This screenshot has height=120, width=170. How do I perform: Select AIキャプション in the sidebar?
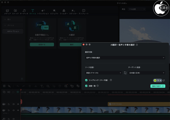tap(13, 31)
